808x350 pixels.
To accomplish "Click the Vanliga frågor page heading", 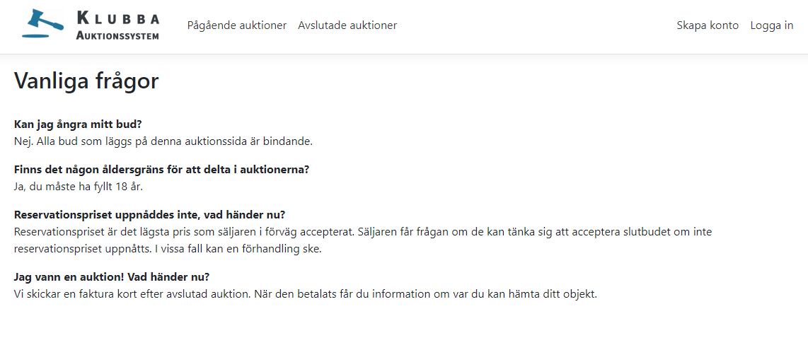I will [x=86, y=81].
